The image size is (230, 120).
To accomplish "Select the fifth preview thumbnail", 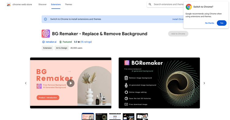I will coord(142,117).
